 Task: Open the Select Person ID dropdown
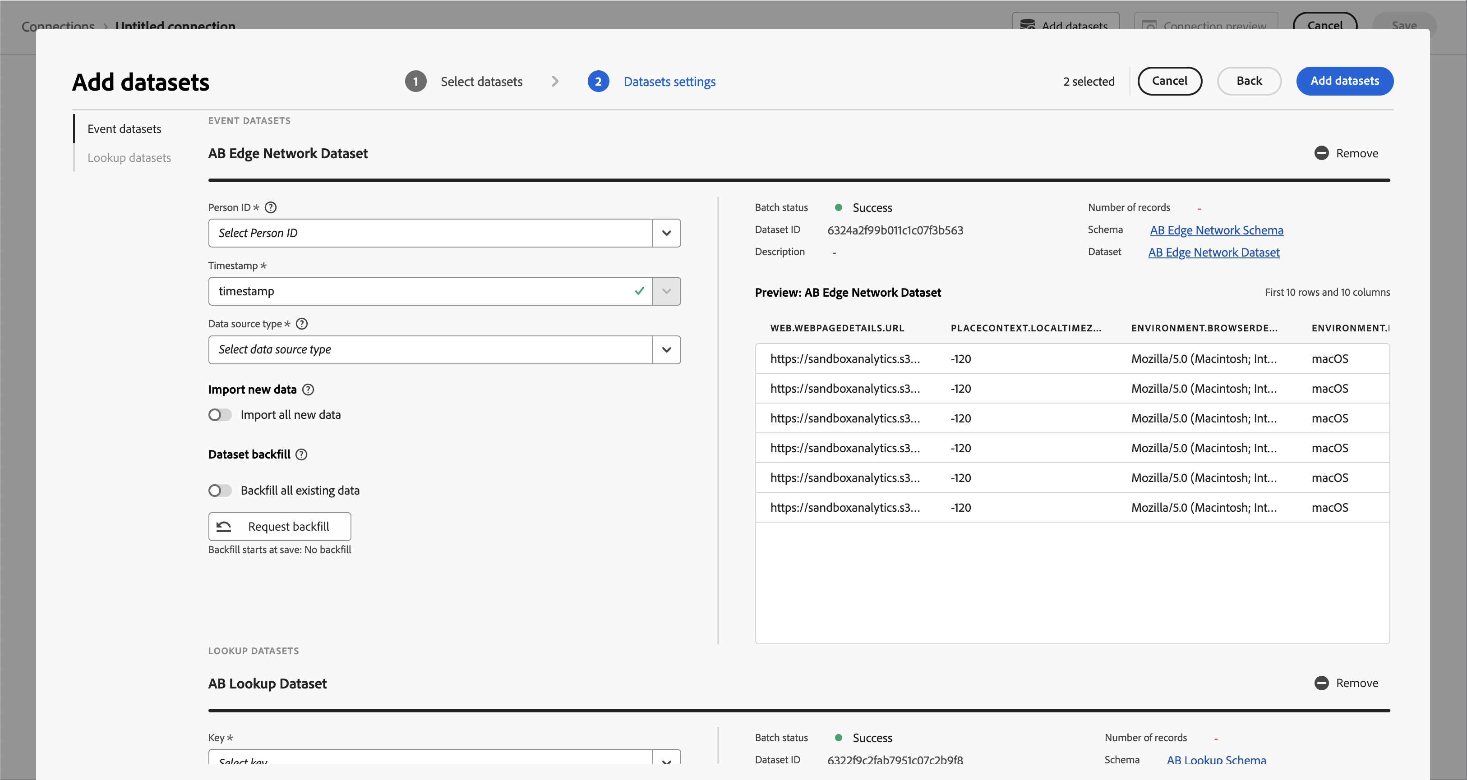666,233
